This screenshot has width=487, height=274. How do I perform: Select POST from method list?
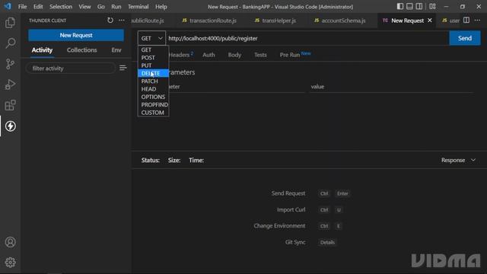coord(153,58)
